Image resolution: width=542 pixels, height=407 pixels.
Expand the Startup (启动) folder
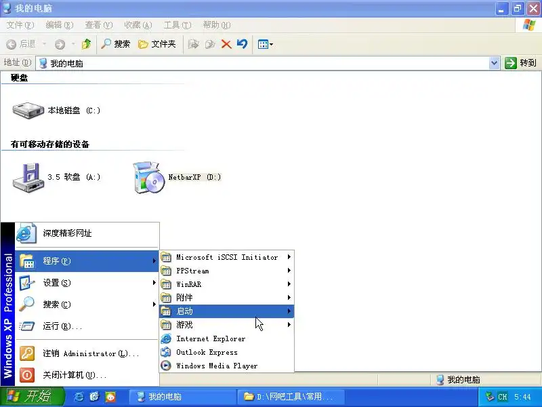click(x=227, y=311)
